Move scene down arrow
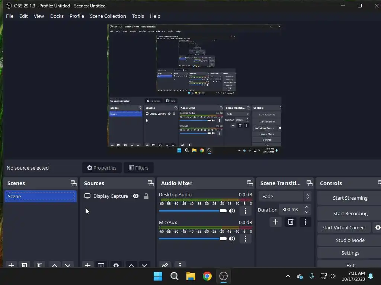The height and width of the screenshot is (285, 381). (x=68, y=265)
